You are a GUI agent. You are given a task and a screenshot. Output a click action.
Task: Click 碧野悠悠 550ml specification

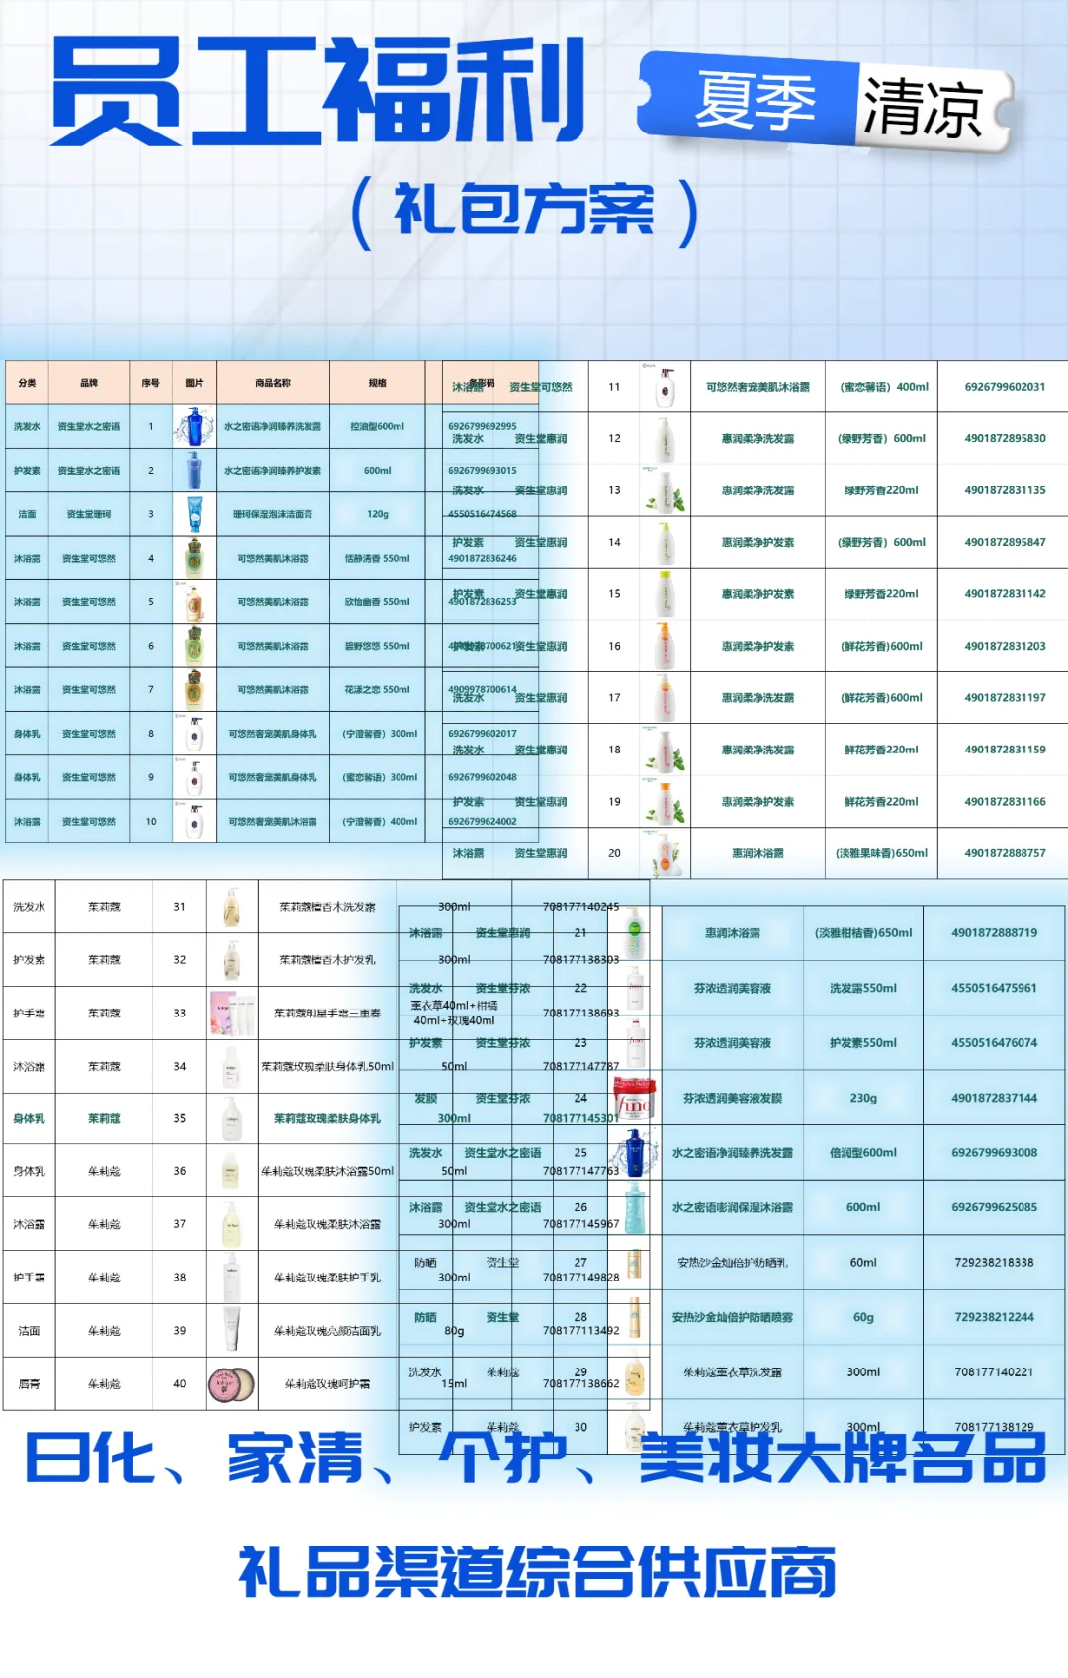[x=378, y=646]
